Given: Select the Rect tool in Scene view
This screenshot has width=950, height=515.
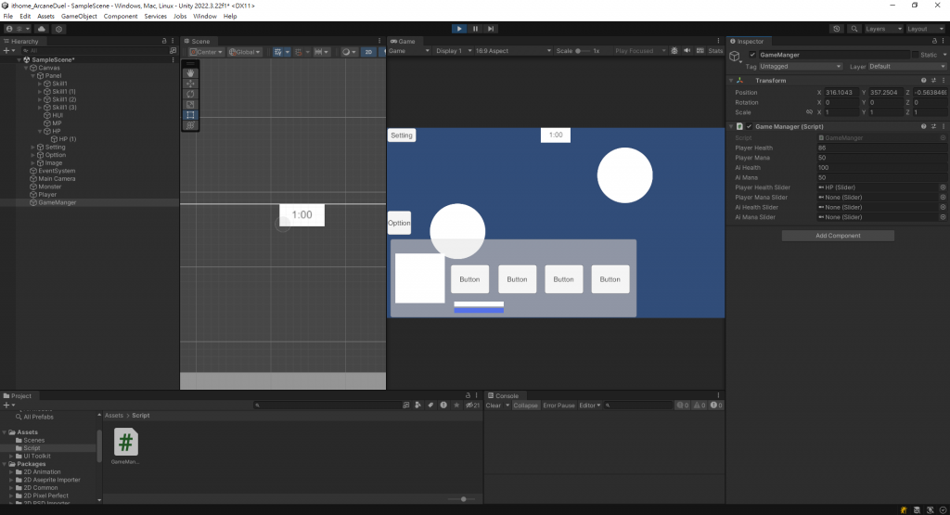Looking at the screenshot, I should [x=190, y=114].
